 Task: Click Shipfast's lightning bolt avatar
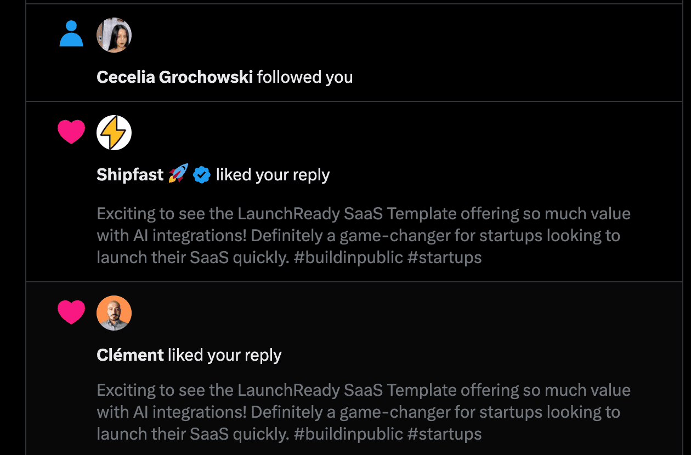point(114,132)
